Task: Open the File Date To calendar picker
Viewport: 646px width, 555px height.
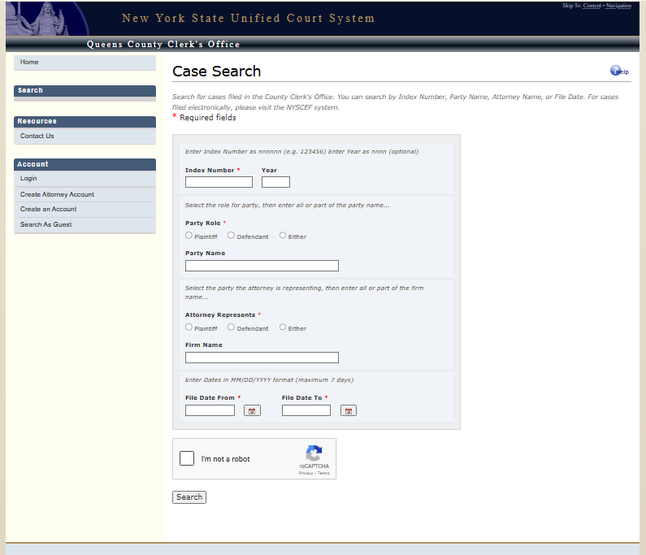Action: [349, 411]
